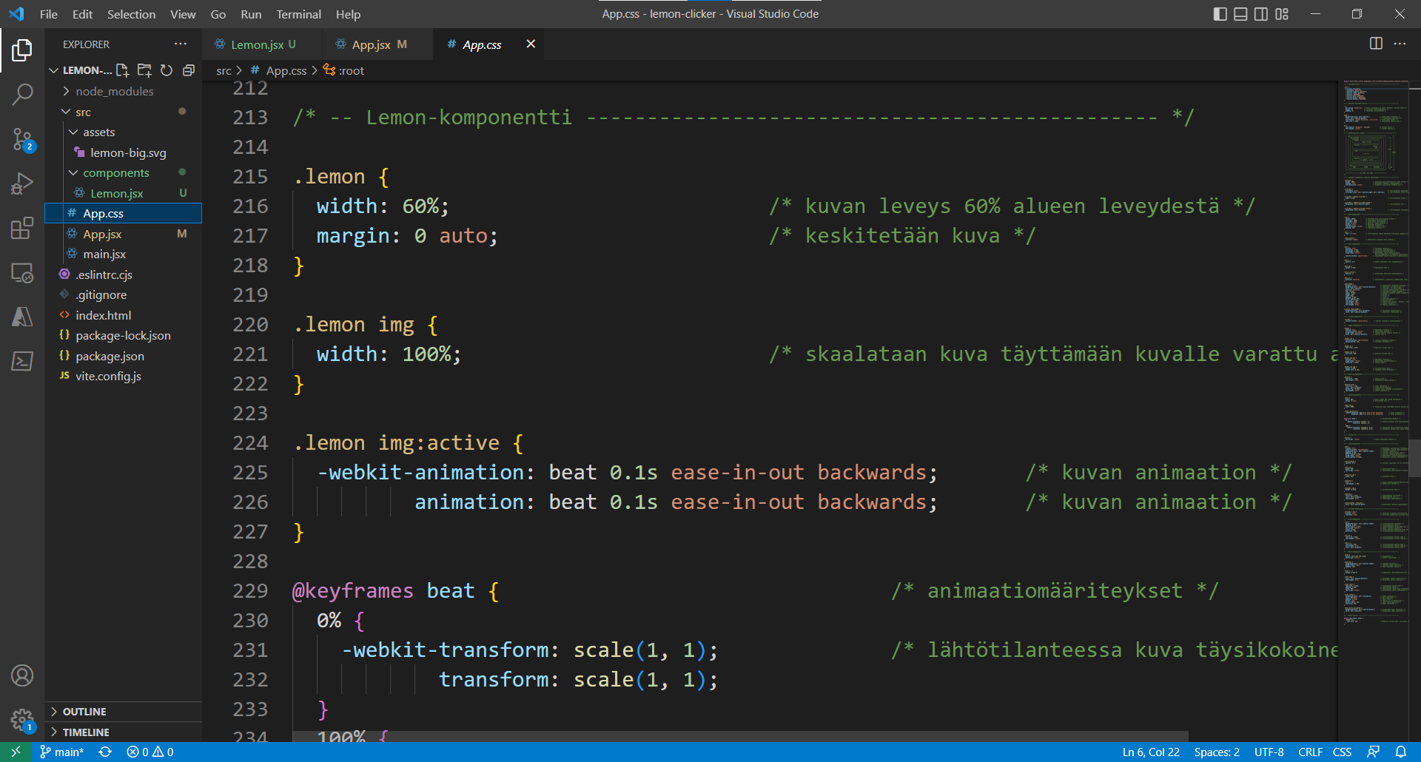Change language mode via CSS
The image size is (1421, 762).
coord(1342,752)
